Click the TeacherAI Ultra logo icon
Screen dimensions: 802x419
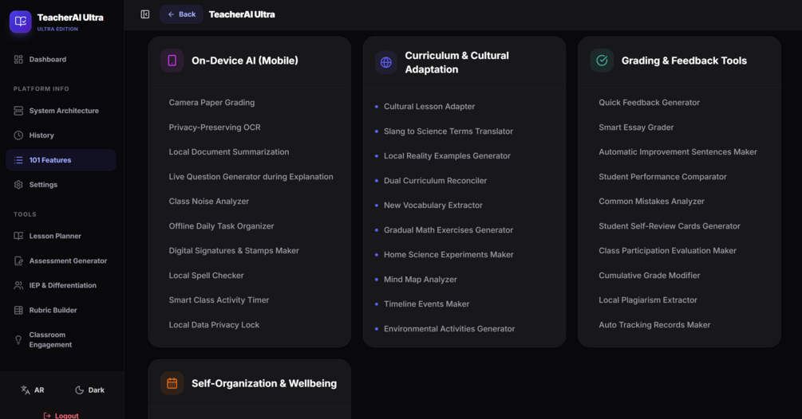21,22
